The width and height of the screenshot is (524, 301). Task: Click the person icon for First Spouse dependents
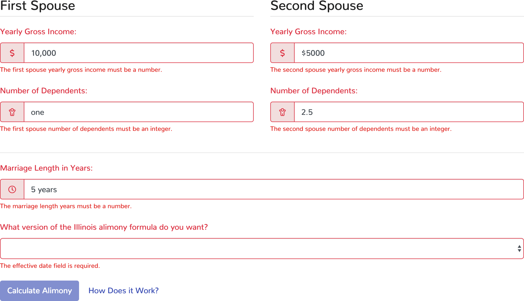click(x=12, y=112)
